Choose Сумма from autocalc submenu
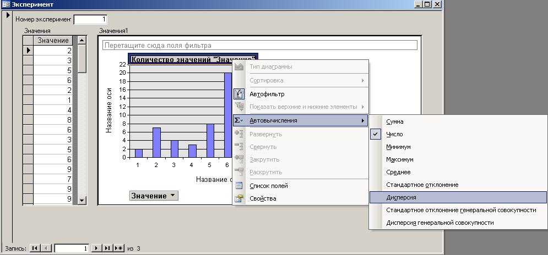Viewport: 548px width, 255px height. [458, 122]
